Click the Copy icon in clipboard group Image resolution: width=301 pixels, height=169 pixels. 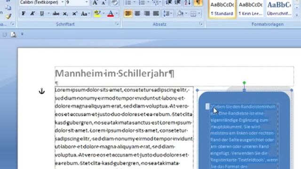(x=8, y=8)
